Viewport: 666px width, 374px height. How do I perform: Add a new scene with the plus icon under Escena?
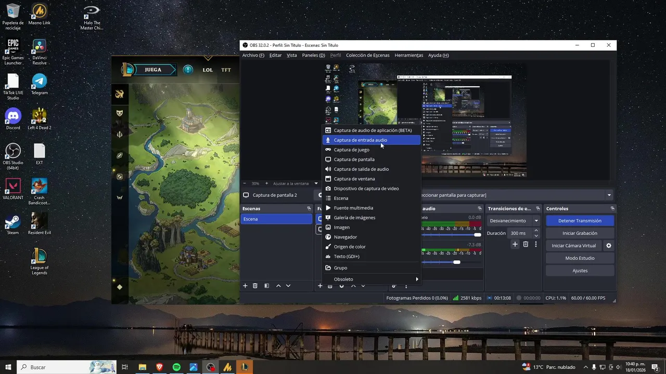coord(245,286)
